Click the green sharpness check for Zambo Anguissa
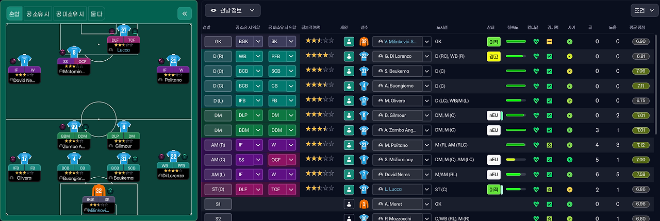 point(550,130)
